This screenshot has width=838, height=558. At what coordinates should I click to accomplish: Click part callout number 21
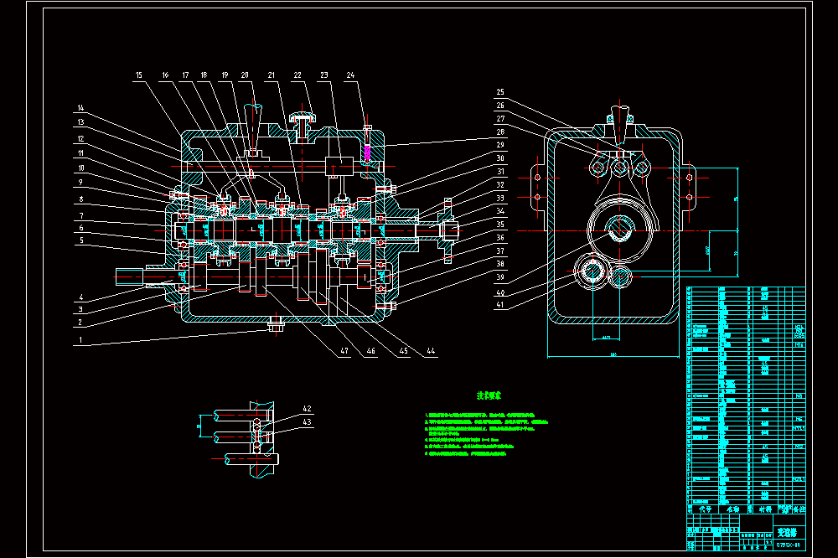pos(271,75)
